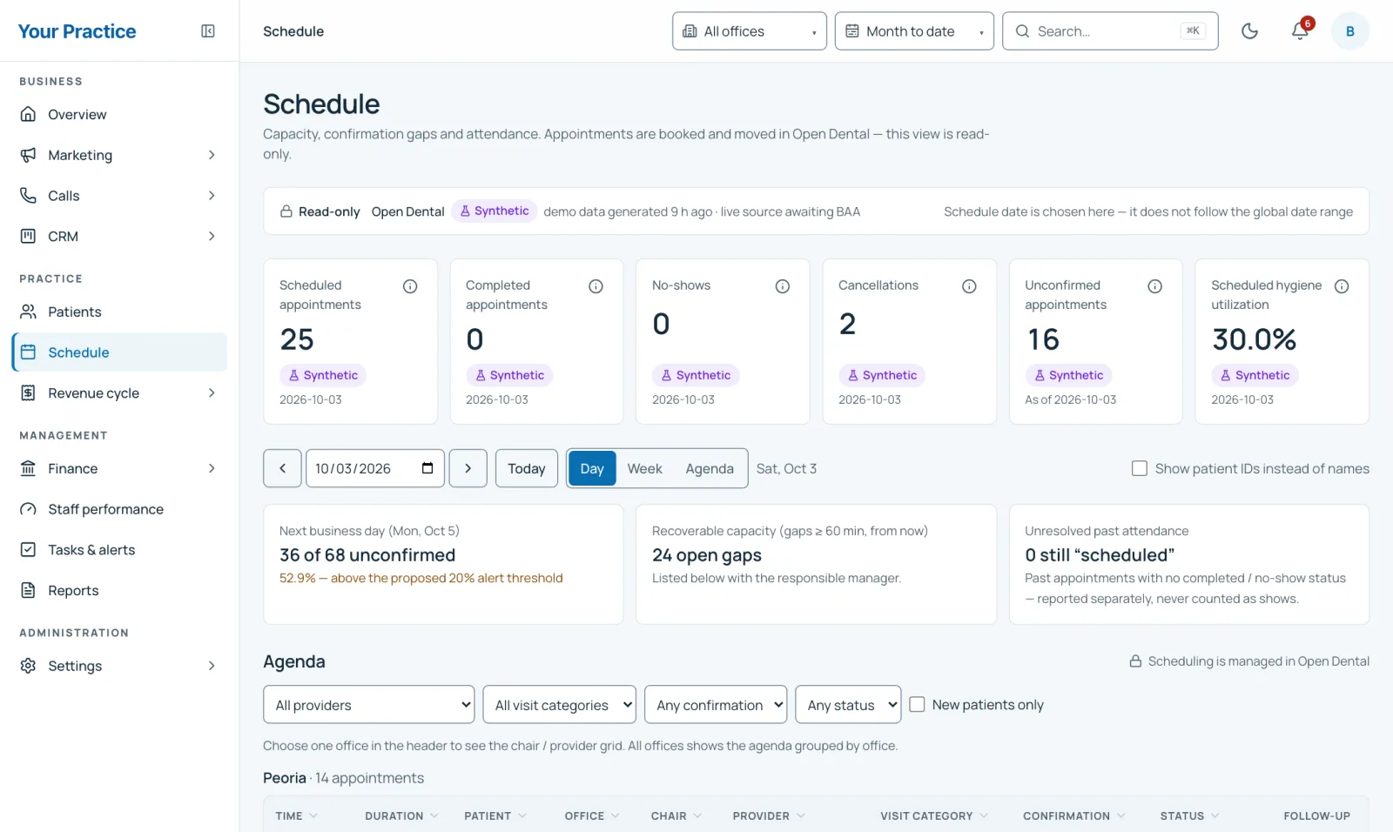Open the All visit categories dropdown
The image size is (1393, 832).
click(559, 705)
